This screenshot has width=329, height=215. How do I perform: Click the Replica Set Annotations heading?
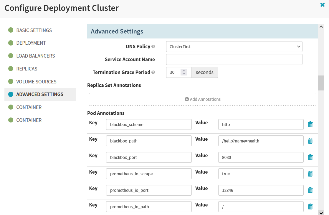114,85
